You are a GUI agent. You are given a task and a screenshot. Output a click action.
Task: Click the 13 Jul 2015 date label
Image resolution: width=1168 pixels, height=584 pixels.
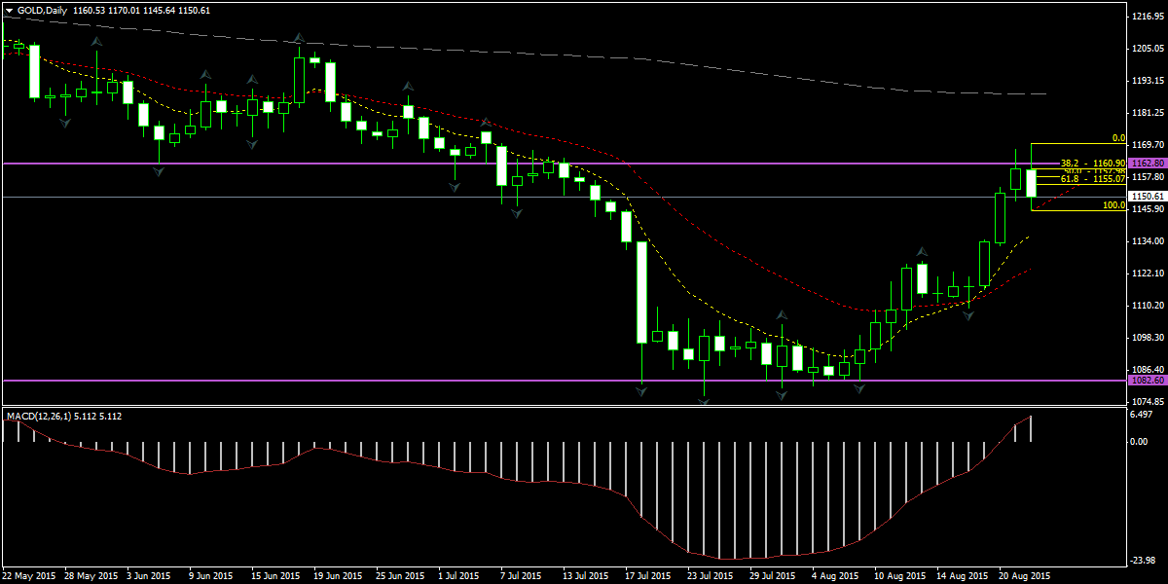click(x=587, y=575)
